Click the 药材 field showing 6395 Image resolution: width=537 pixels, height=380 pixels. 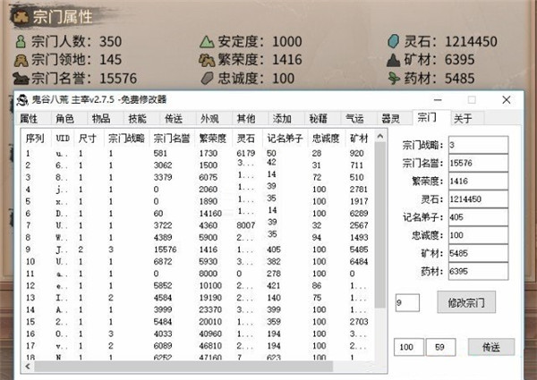coord(478,272)
